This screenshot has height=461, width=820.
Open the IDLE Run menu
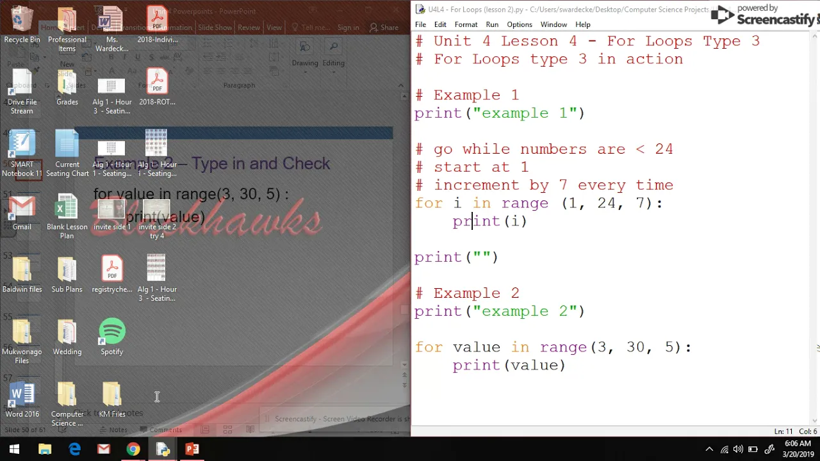tap(492, 24)
